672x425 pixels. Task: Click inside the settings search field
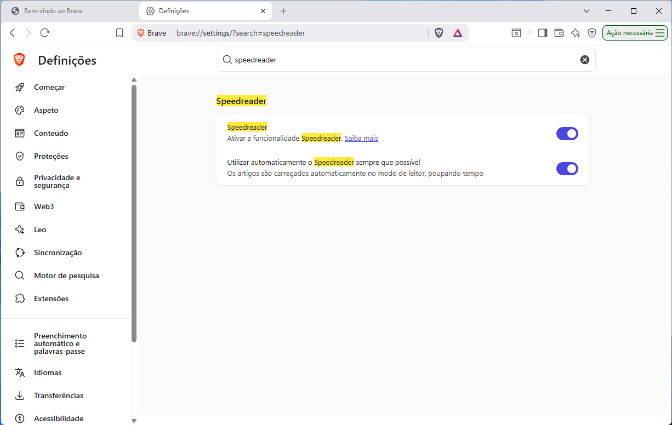pyautogui.click(x=406, y=60)
